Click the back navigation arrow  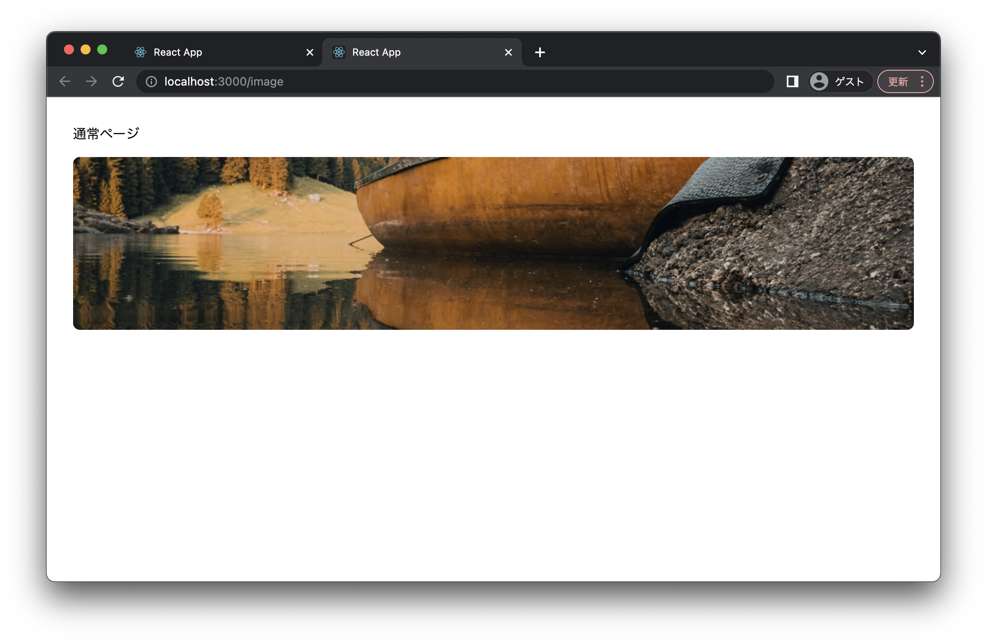pyautogui.click(x=65, y=81)
